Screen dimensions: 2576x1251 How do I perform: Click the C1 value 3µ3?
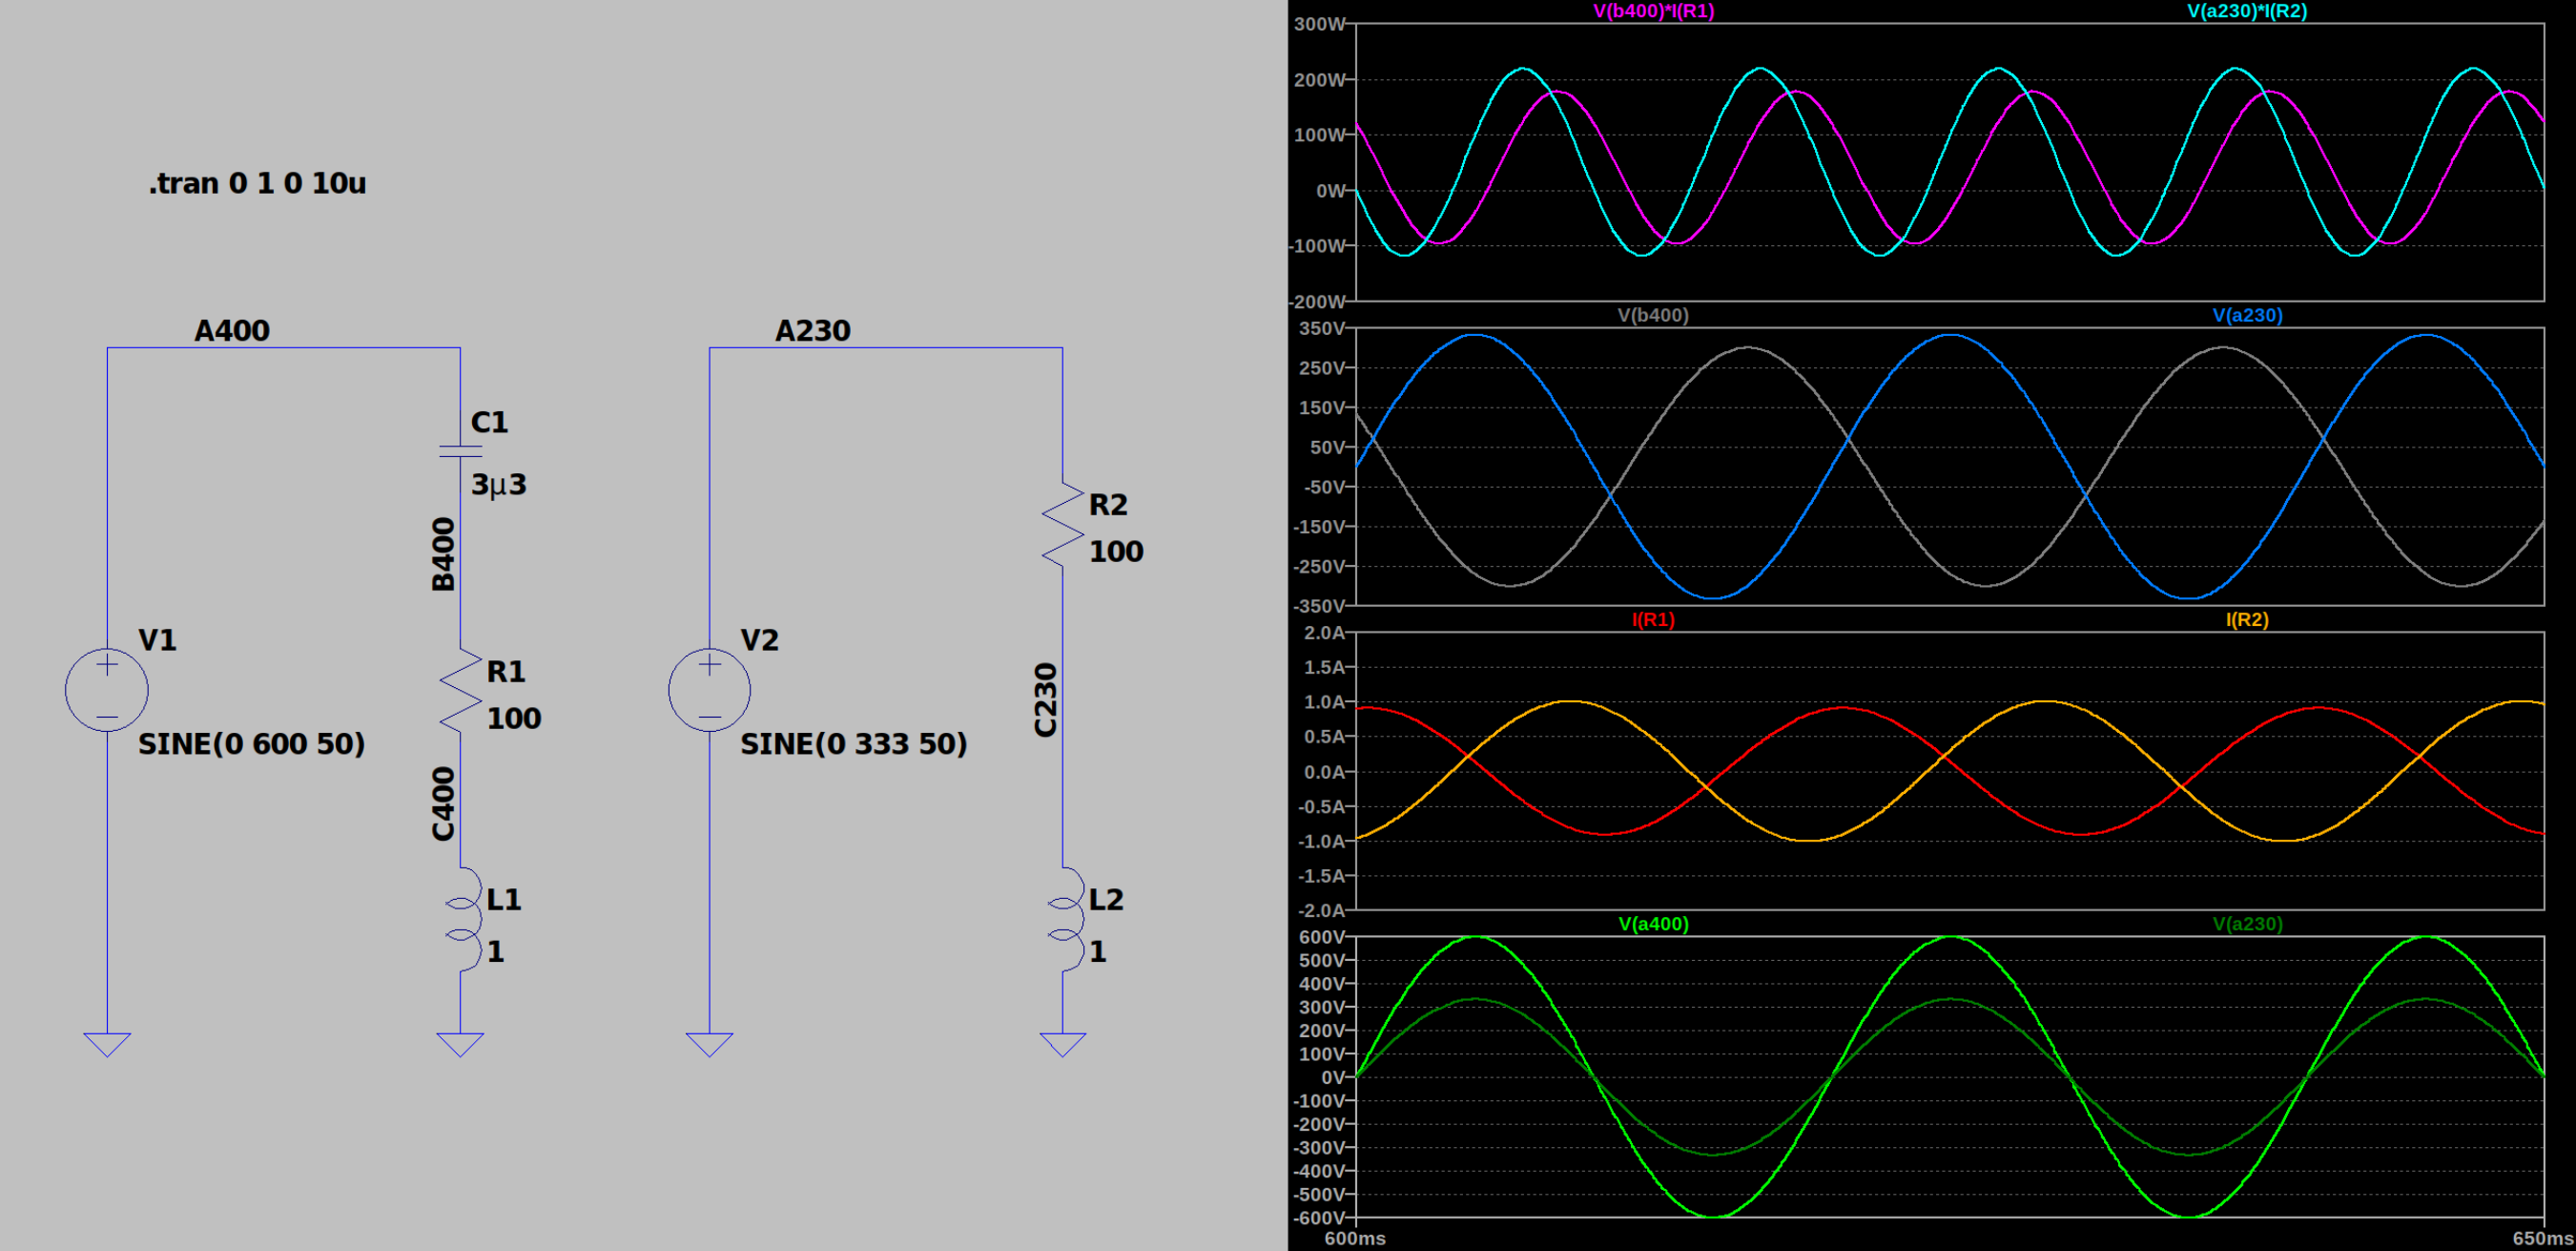point(498,485)
